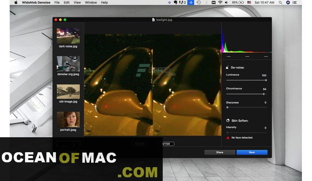Open the File menu
This screenshot has width=312, height=181.
pos(57,2)
